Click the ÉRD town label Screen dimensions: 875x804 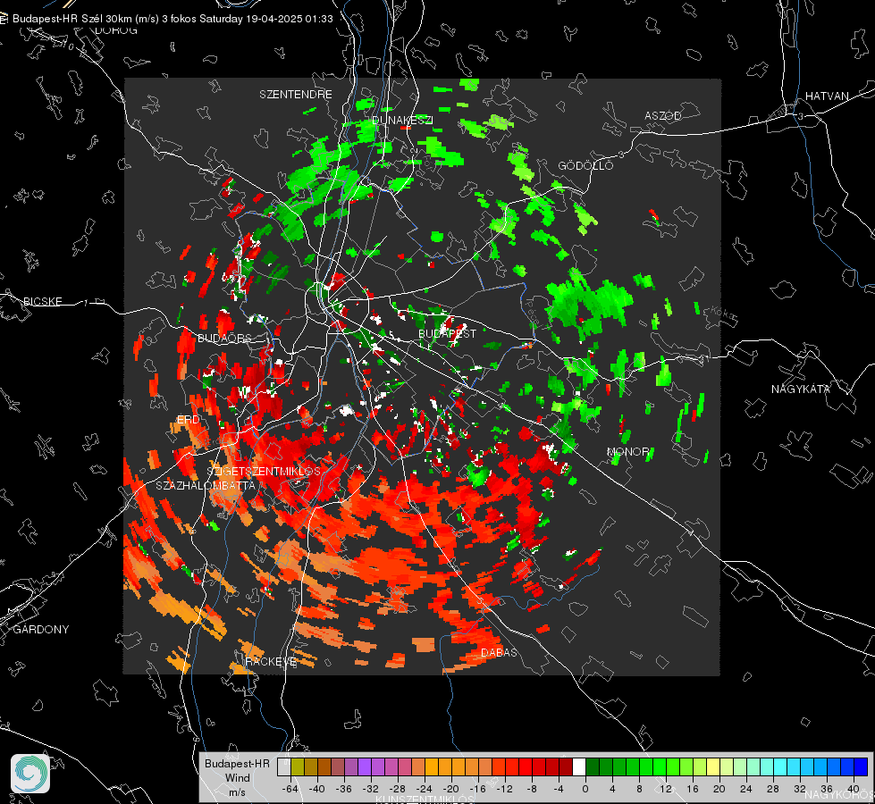coord(188,420)
